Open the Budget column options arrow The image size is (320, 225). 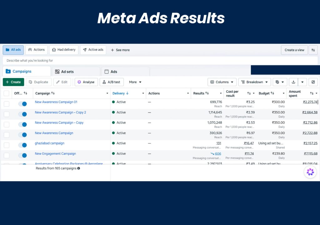coord(283,93)
